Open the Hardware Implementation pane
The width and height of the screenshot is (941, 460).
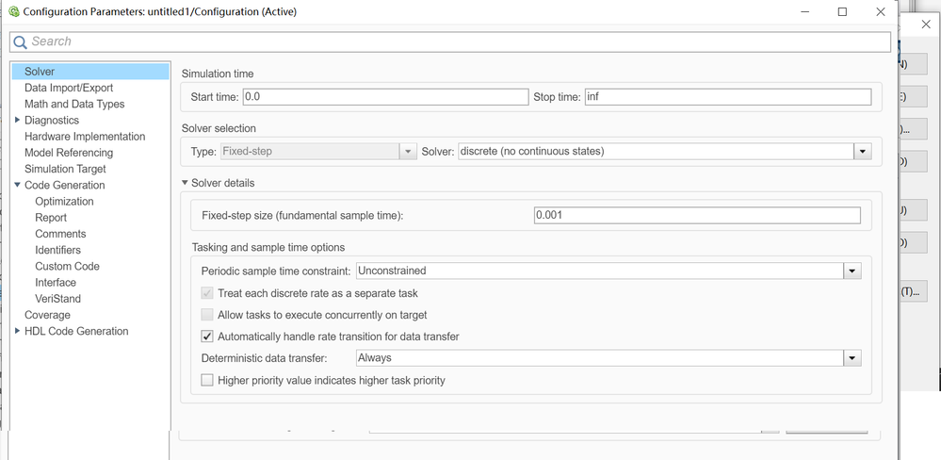[x=85, y=137]
